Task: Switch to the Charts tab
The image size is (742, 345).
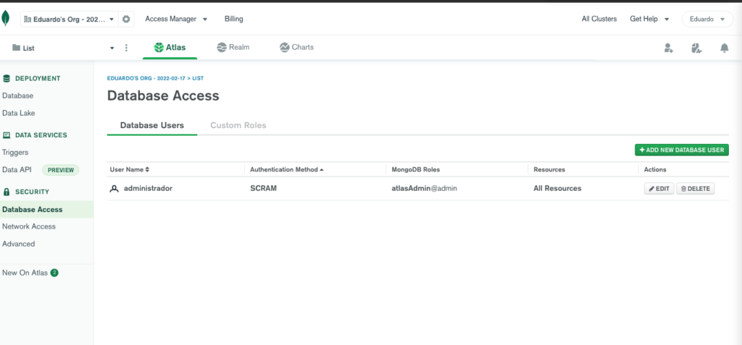Action: [x=296, y=47]
